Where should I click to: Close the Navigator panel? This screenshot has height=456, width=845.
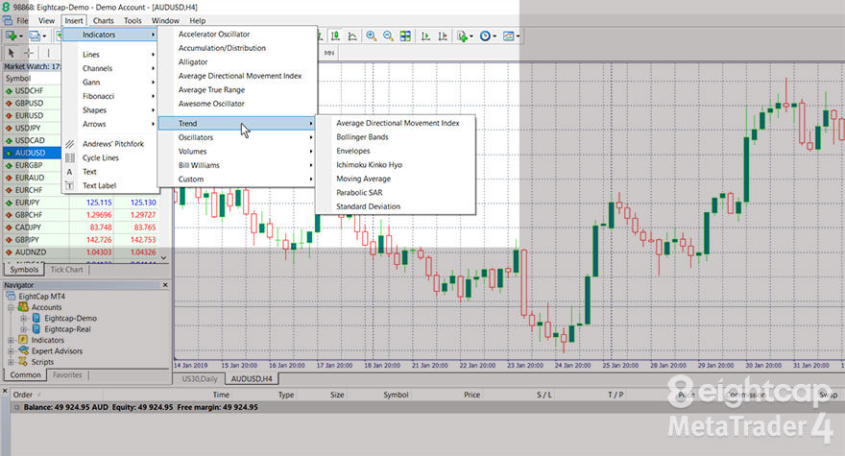click(x=165, y=284)
